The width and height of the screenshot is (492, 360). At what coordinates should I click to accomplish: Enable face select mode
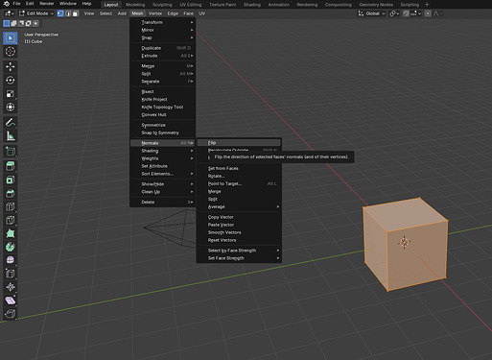coord(76,13)
